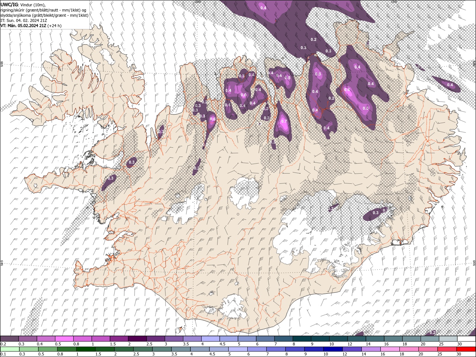The height and width of the screenshot is (357, 476).
Task: Click the 'IT: Sun. 04. 02. 2024 21Z' line
Action: 24,20
